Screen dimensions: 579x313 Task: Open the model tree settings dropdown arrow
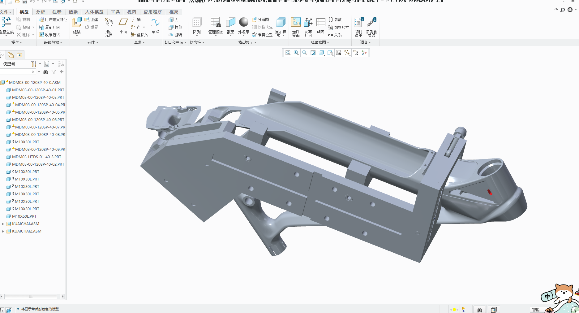[40, 64]
